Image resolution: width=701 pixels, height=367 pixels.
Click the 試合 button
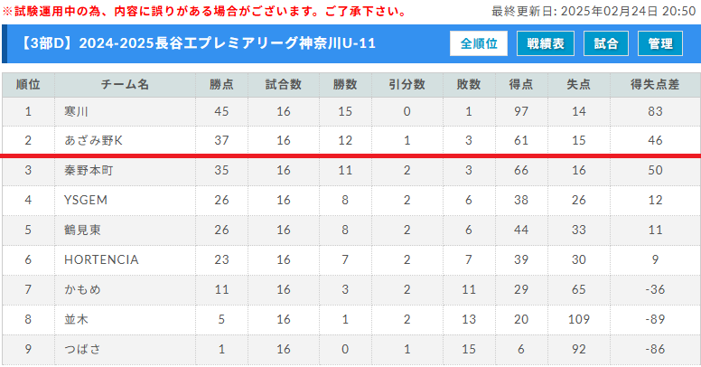click(x=606, y=43)
